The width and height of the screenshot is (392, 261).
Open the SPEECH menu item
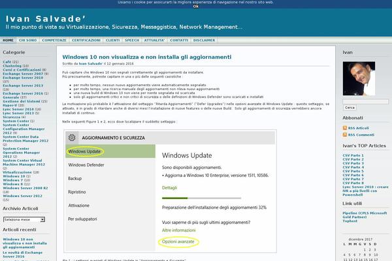(132, 40)
